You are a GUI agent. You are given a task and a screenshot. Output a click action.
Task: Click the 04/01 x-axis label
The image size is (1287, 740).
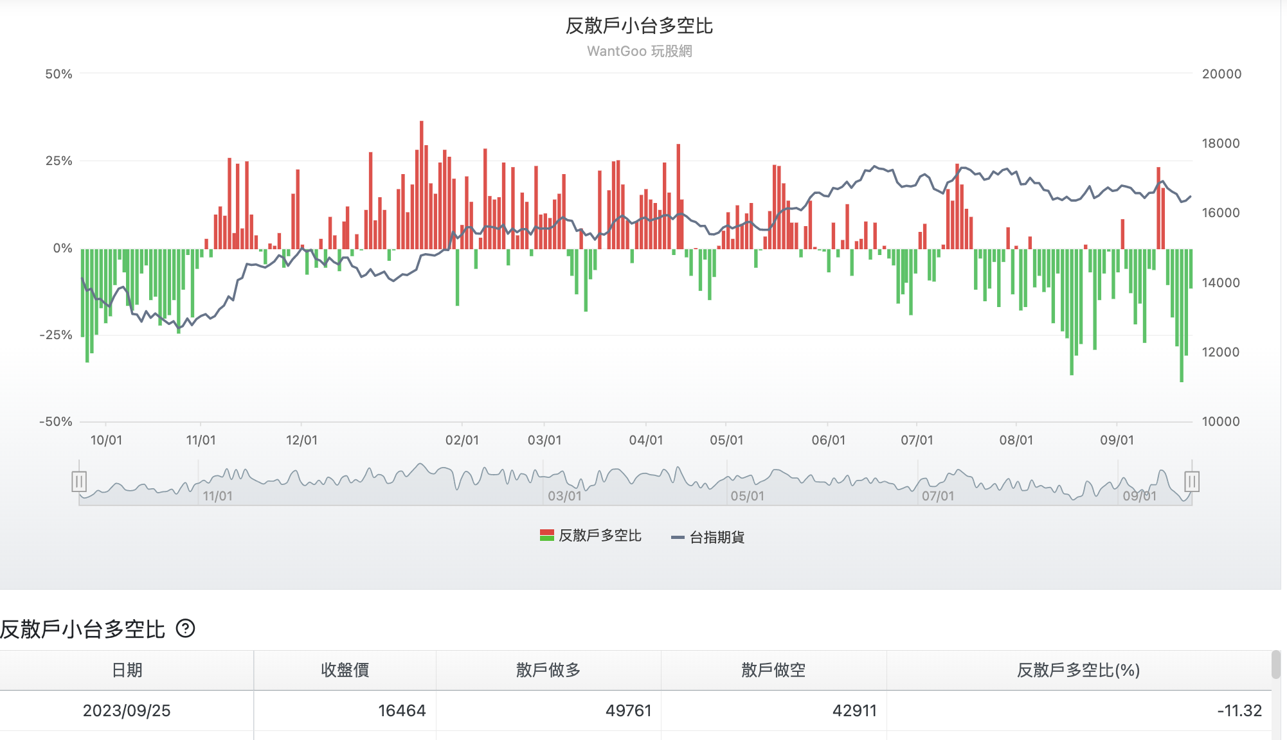click(x=646, y=440)
